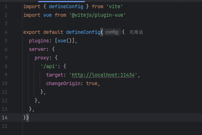Image resolution: width=202 pixels, height=135 pixels.
Task: Click line number 8 in the gutter
Action: coord(6,66)
